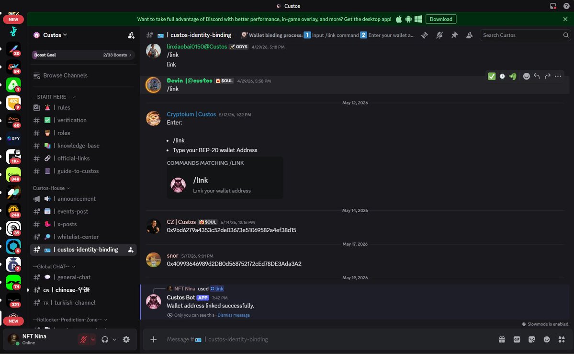Open the official-links channel
This screenshot has width=574, height=354.
pos(83,158)
